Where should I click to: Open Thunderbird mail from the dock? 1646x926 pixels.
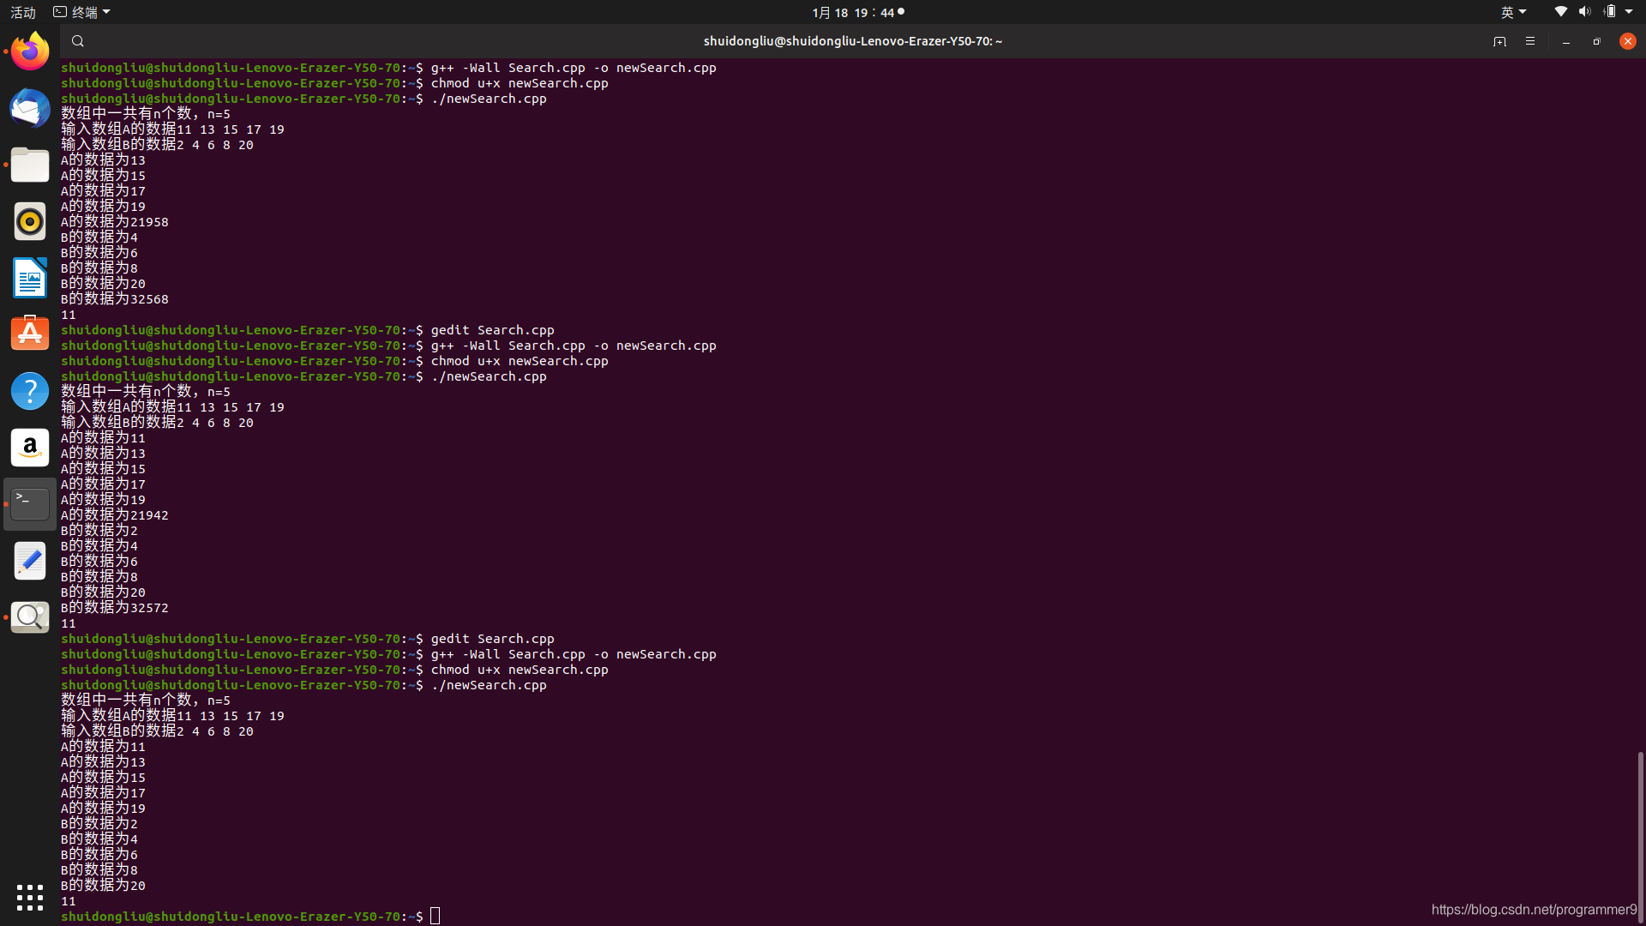point(30,108)
